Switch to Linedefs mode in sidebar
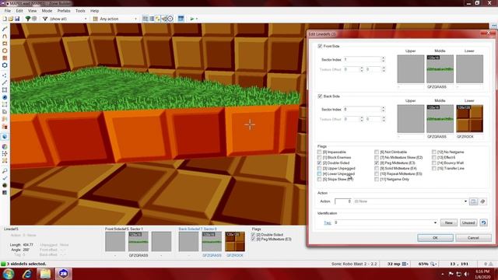Image resolution: width=498 pixels, height=280 pixels. pos(5,83)
